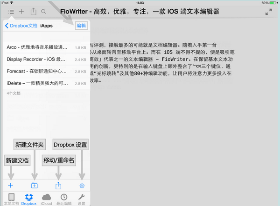The height and width of the screenshot is (206, 280).
Task: Create a new folder via folder-plus icon
Action: 34,186
